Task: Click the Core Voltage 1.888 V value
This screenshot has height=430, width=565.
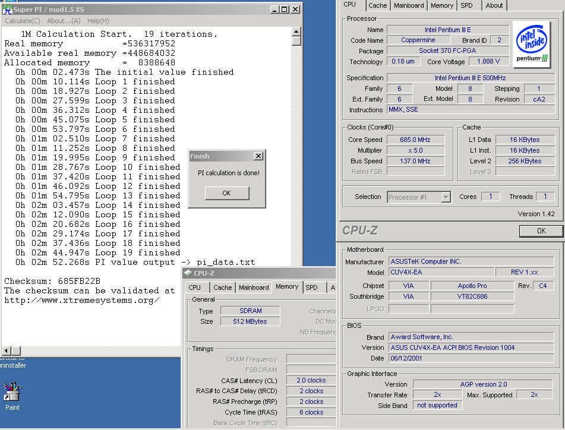Action: pyautogui.click(x=488, y=62)
